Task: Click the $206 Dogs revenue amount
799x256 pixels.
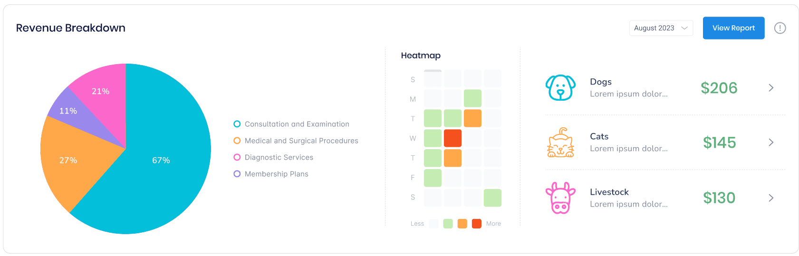Action: 719,88
